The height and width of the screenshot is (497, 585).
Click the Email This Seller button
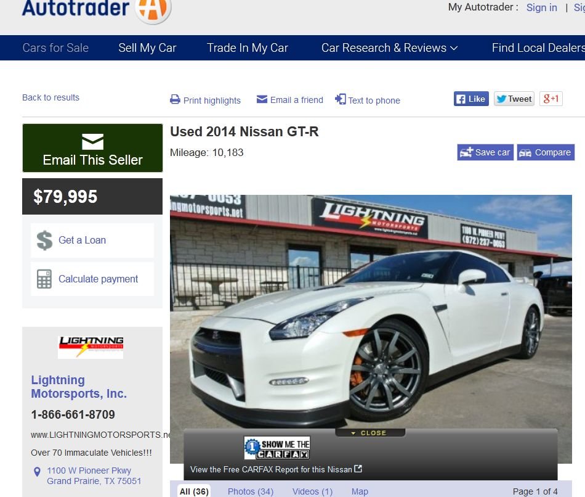click(x=92, y=148)
